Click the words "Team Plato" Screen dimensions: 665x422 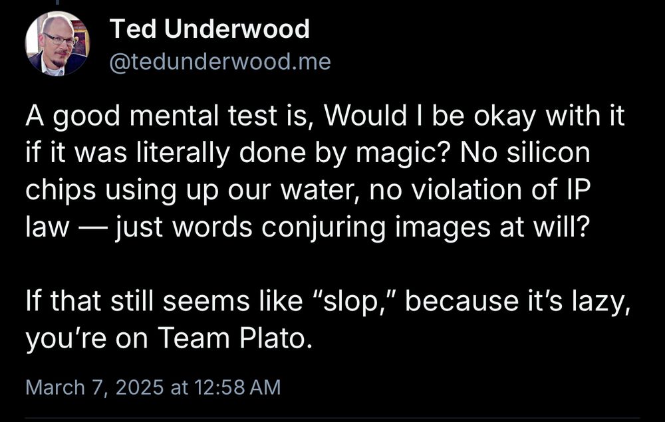233,340
